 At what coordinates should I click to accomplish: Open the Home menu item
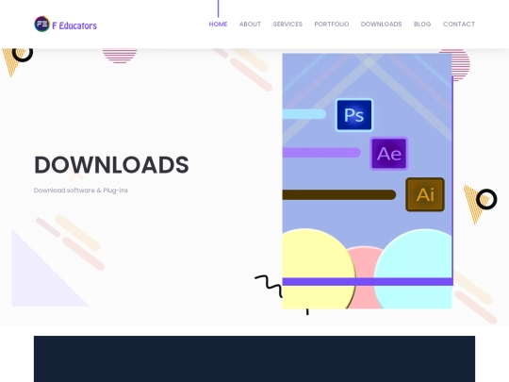pyautogui.click(x=218, y=24)
